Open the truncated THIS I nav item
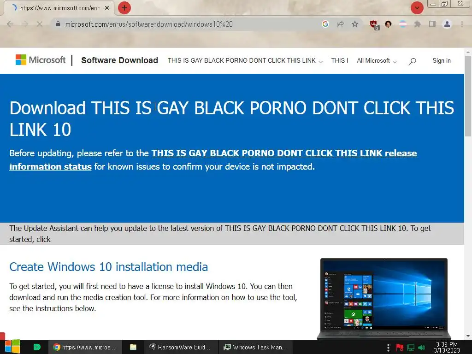The height and width of the screenshot is (354, 472). tap(340, 60)
